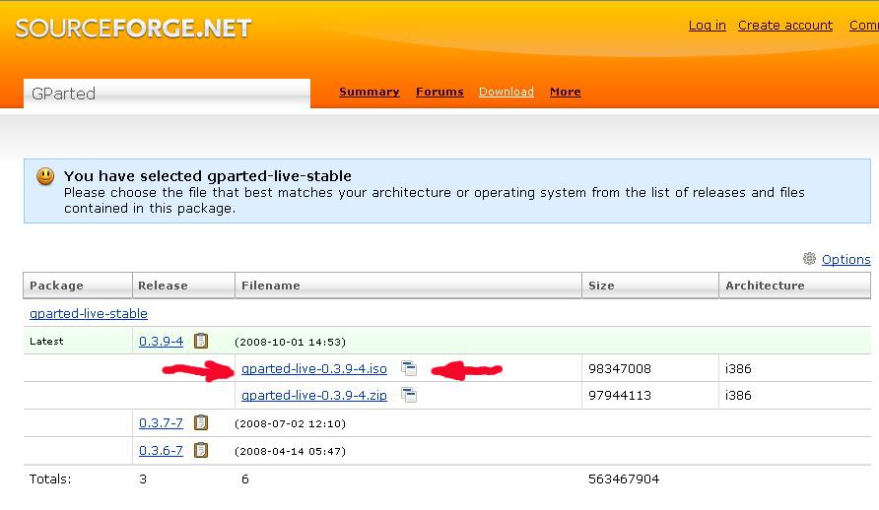Open release notes icon for 0.3.9-4
The width and height of the screenshot is (879, 510).
[201, 341]
